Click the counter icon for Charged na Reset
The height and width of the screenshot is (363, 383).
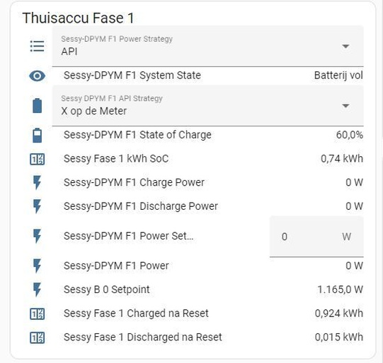click(x=37, y=314)
